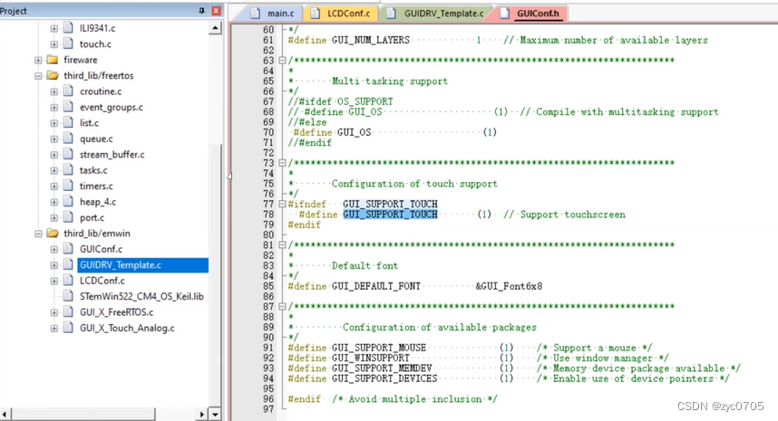
Task: Click the heap_4.c file icon
Action: [68, 202]
